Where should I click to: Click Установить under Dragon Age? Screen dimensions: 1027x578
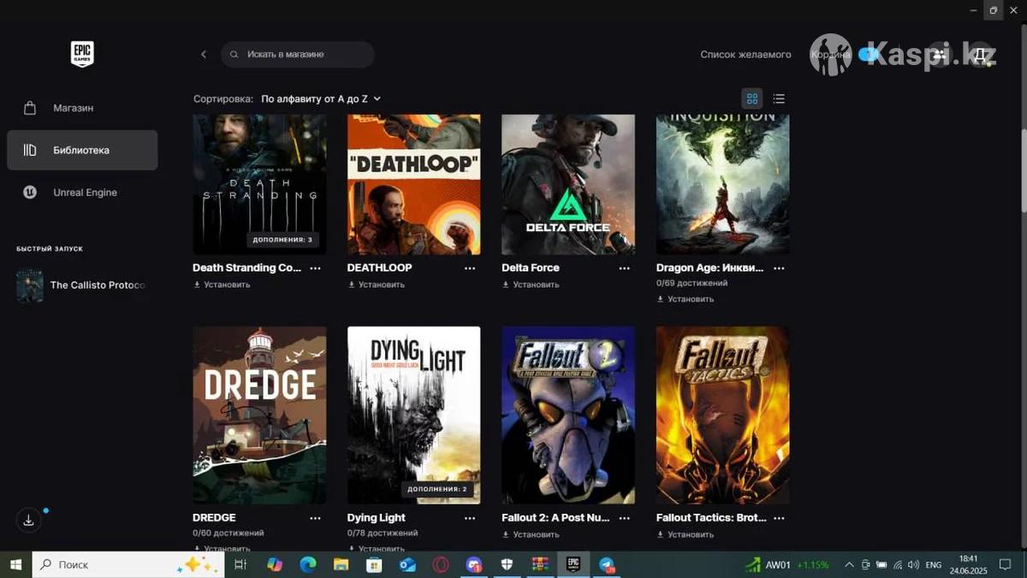[685, 299]
